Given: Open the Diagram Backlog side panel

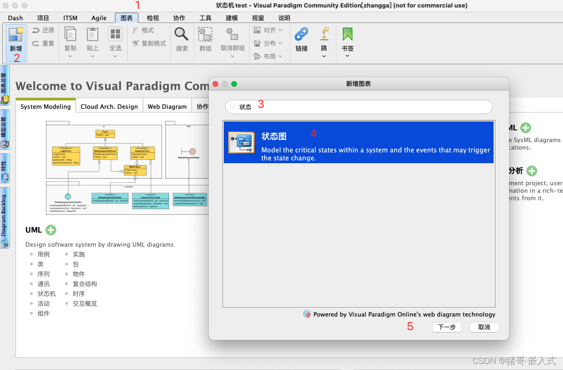Looking at the screenshot, I should [5, 217].
